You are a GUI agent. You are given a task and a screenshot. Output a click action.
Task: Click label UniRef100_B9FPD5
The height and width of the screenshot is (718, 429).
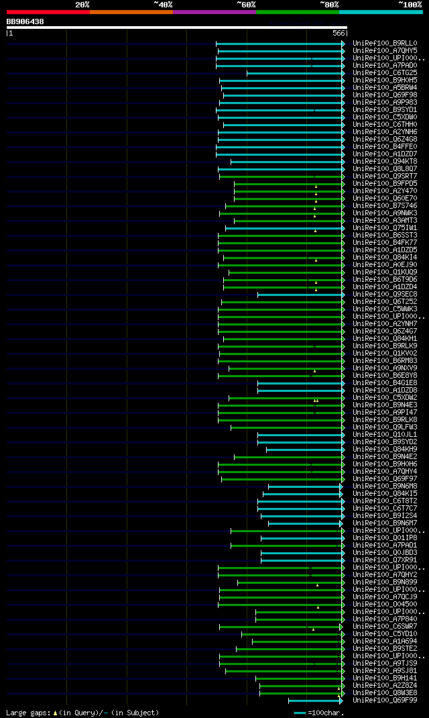[385, 184]
